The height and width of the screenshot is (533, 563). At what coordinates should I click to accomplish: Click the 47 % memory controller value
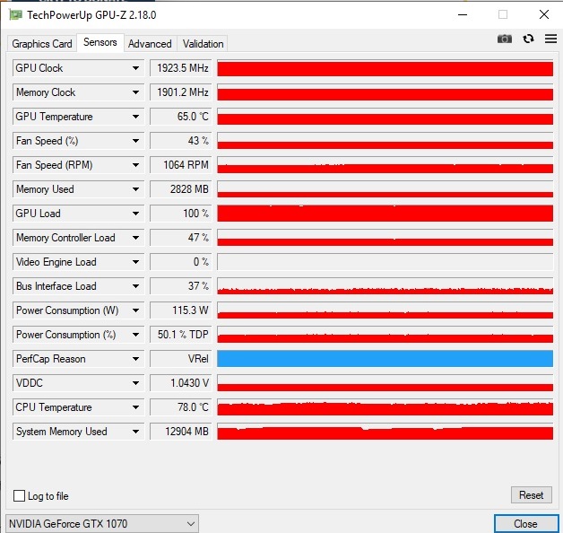pos(180,238)
